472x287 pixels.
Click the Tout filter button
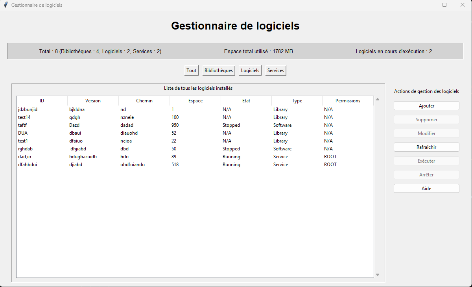pyautogui.click(x=192, y=70)
